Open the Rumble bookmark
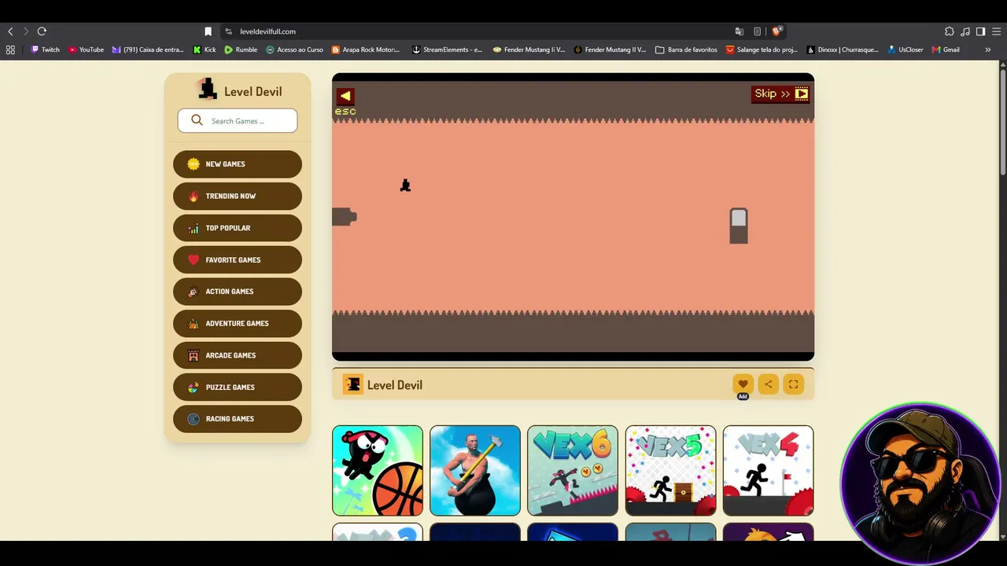This screenshot has height=566, width=1007. click(241, 50)
